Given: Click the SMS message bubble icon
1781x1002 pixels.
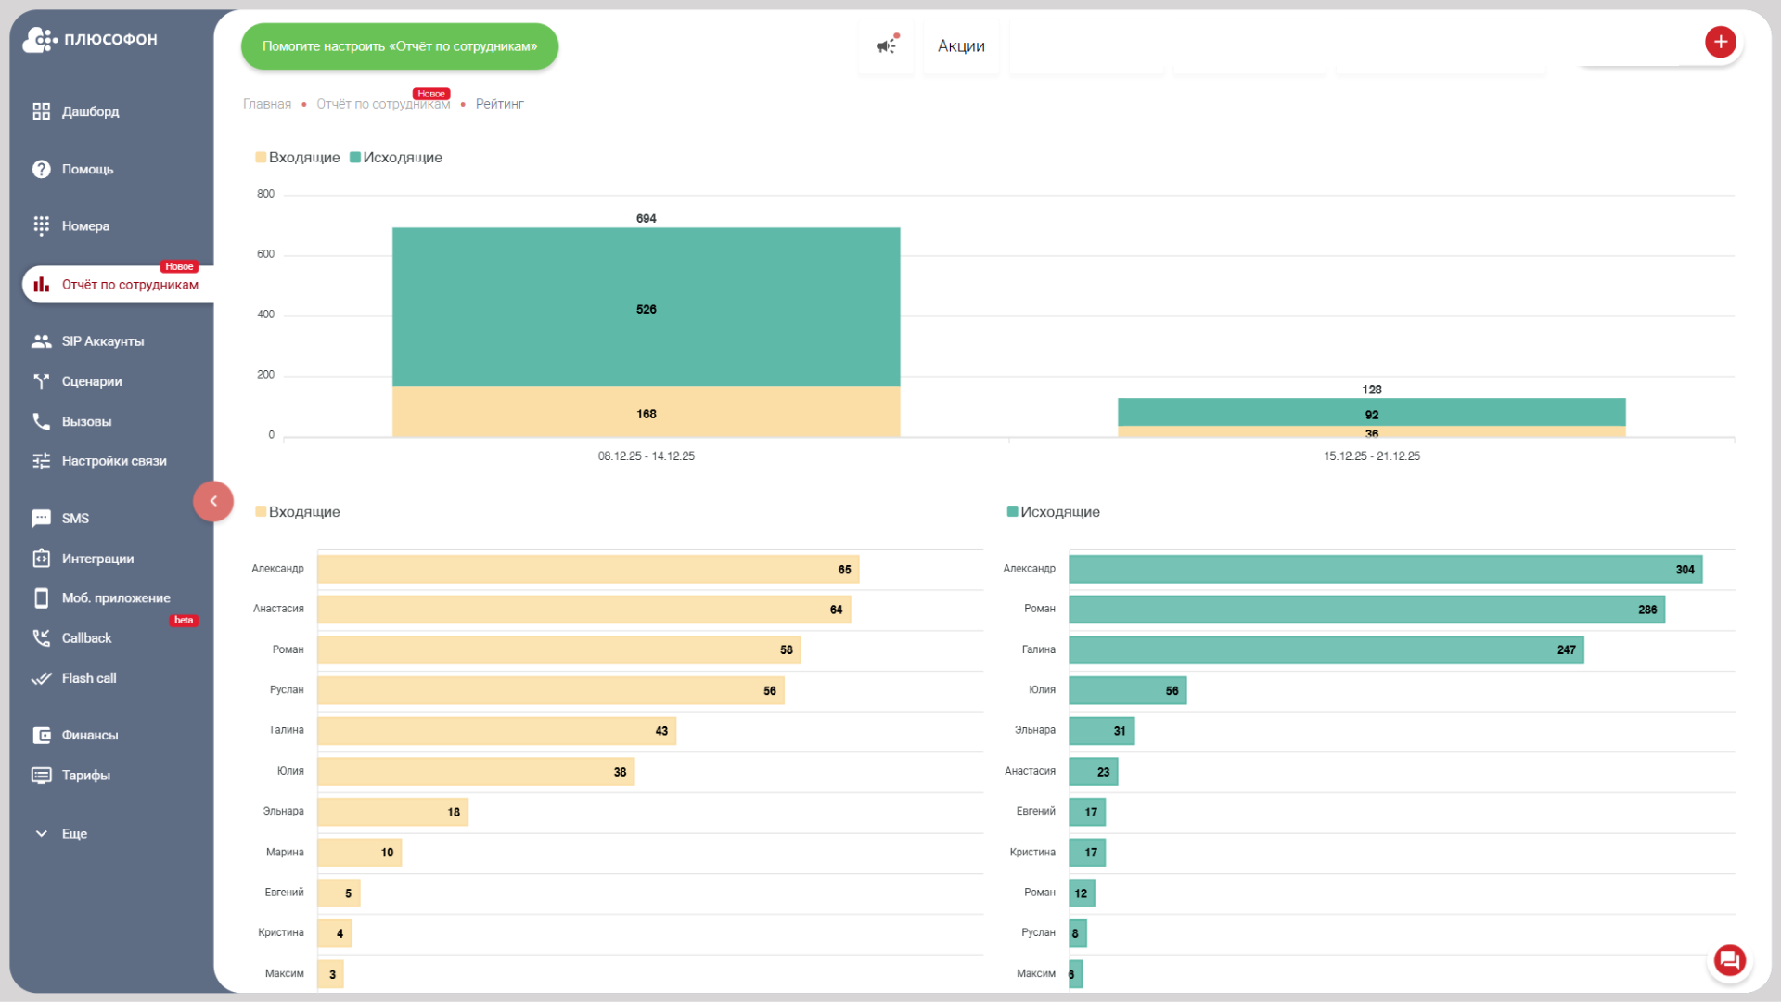Looking at the screenshot, I should [41, 519].
